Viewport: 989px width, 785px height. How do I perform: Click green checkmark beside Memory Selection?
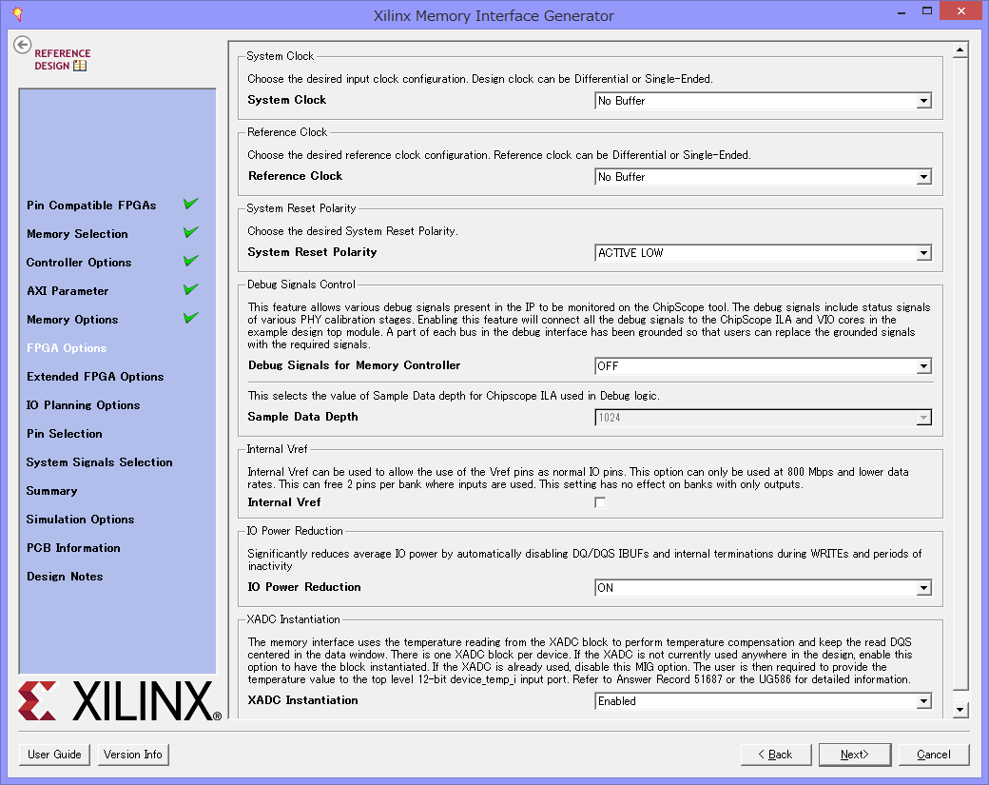pos(191,232)
